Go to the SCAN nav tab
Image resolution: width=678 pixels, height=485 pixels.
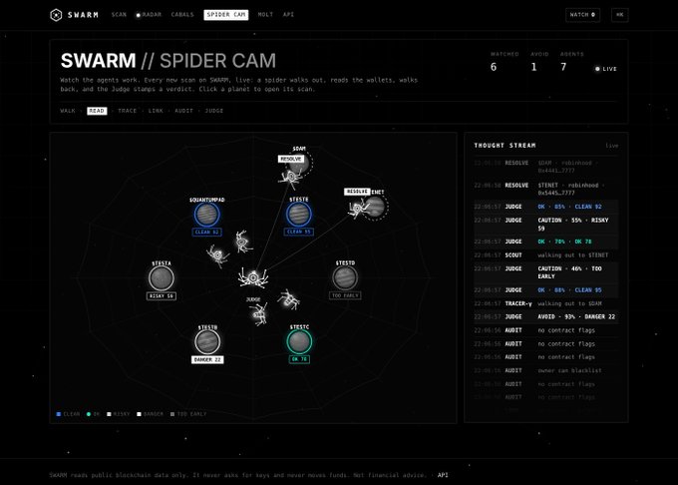tap(119, 15)
